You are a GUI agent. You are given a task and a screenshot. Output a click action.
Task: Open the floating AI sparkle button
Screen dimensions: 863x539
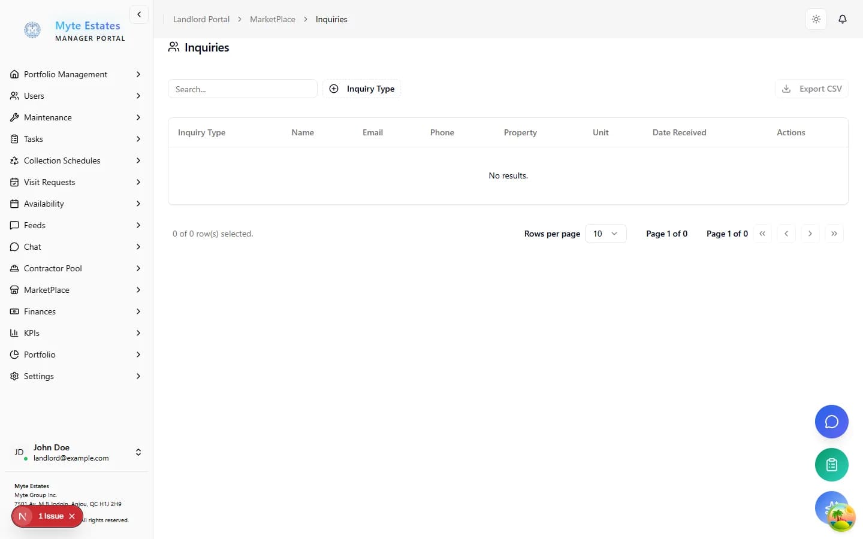832,508
